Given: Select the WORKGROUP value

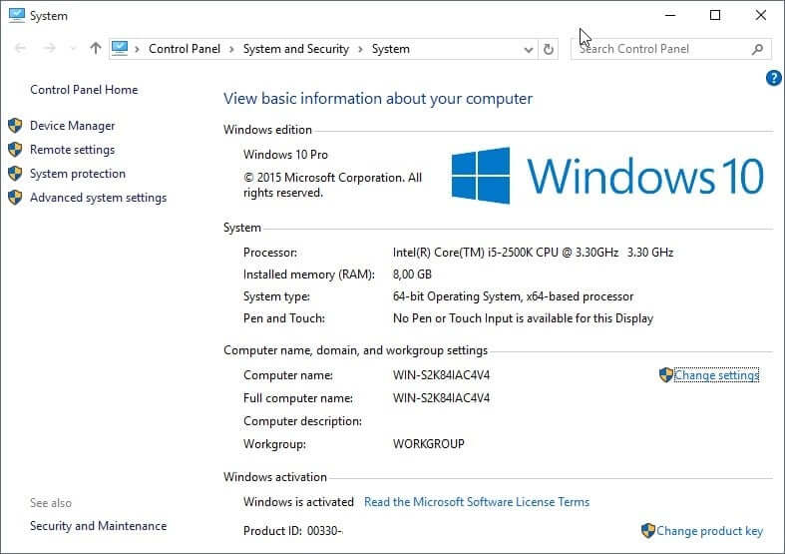Looking at the screenshot, I should tap(429, 444).
